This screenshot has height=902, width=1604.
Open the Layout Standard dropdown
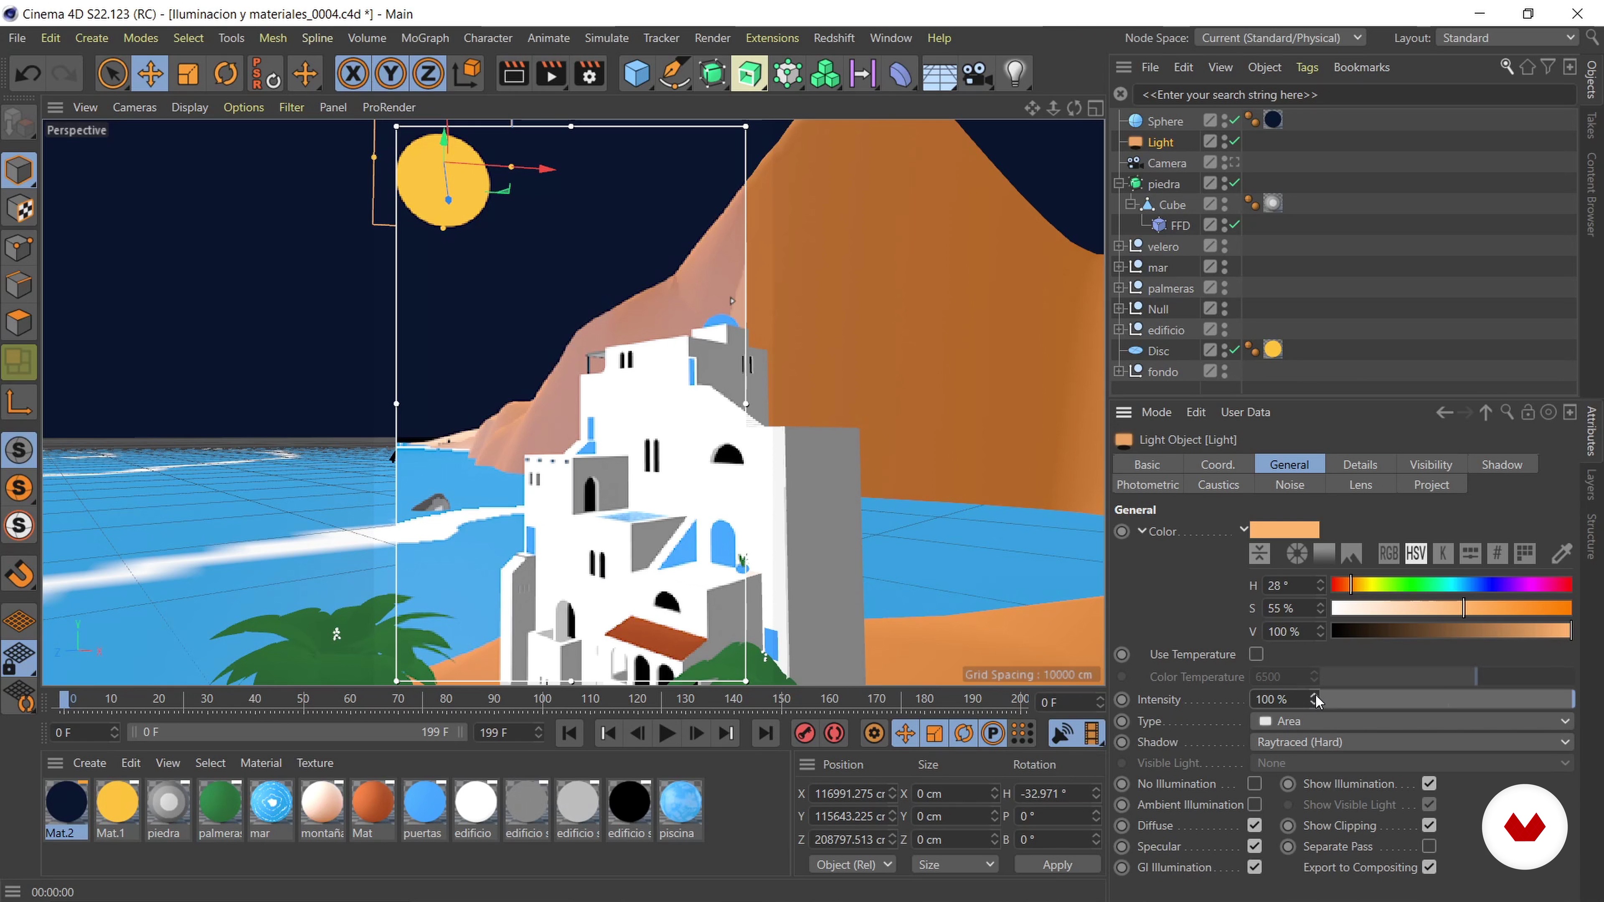1508,38
